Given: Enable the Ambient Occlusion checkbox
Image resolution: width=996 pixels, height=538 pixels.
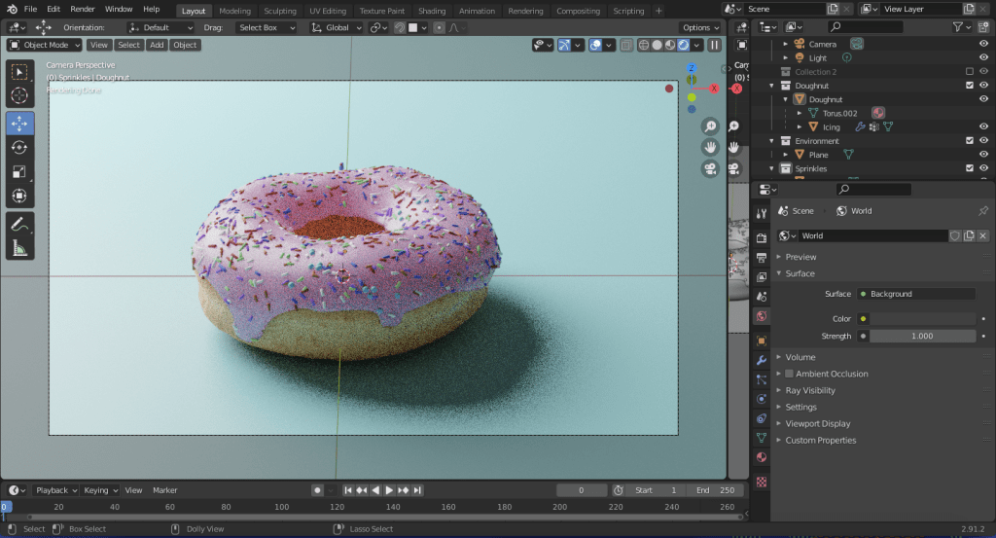Looking at the screenshot, I should click(790, 374).
